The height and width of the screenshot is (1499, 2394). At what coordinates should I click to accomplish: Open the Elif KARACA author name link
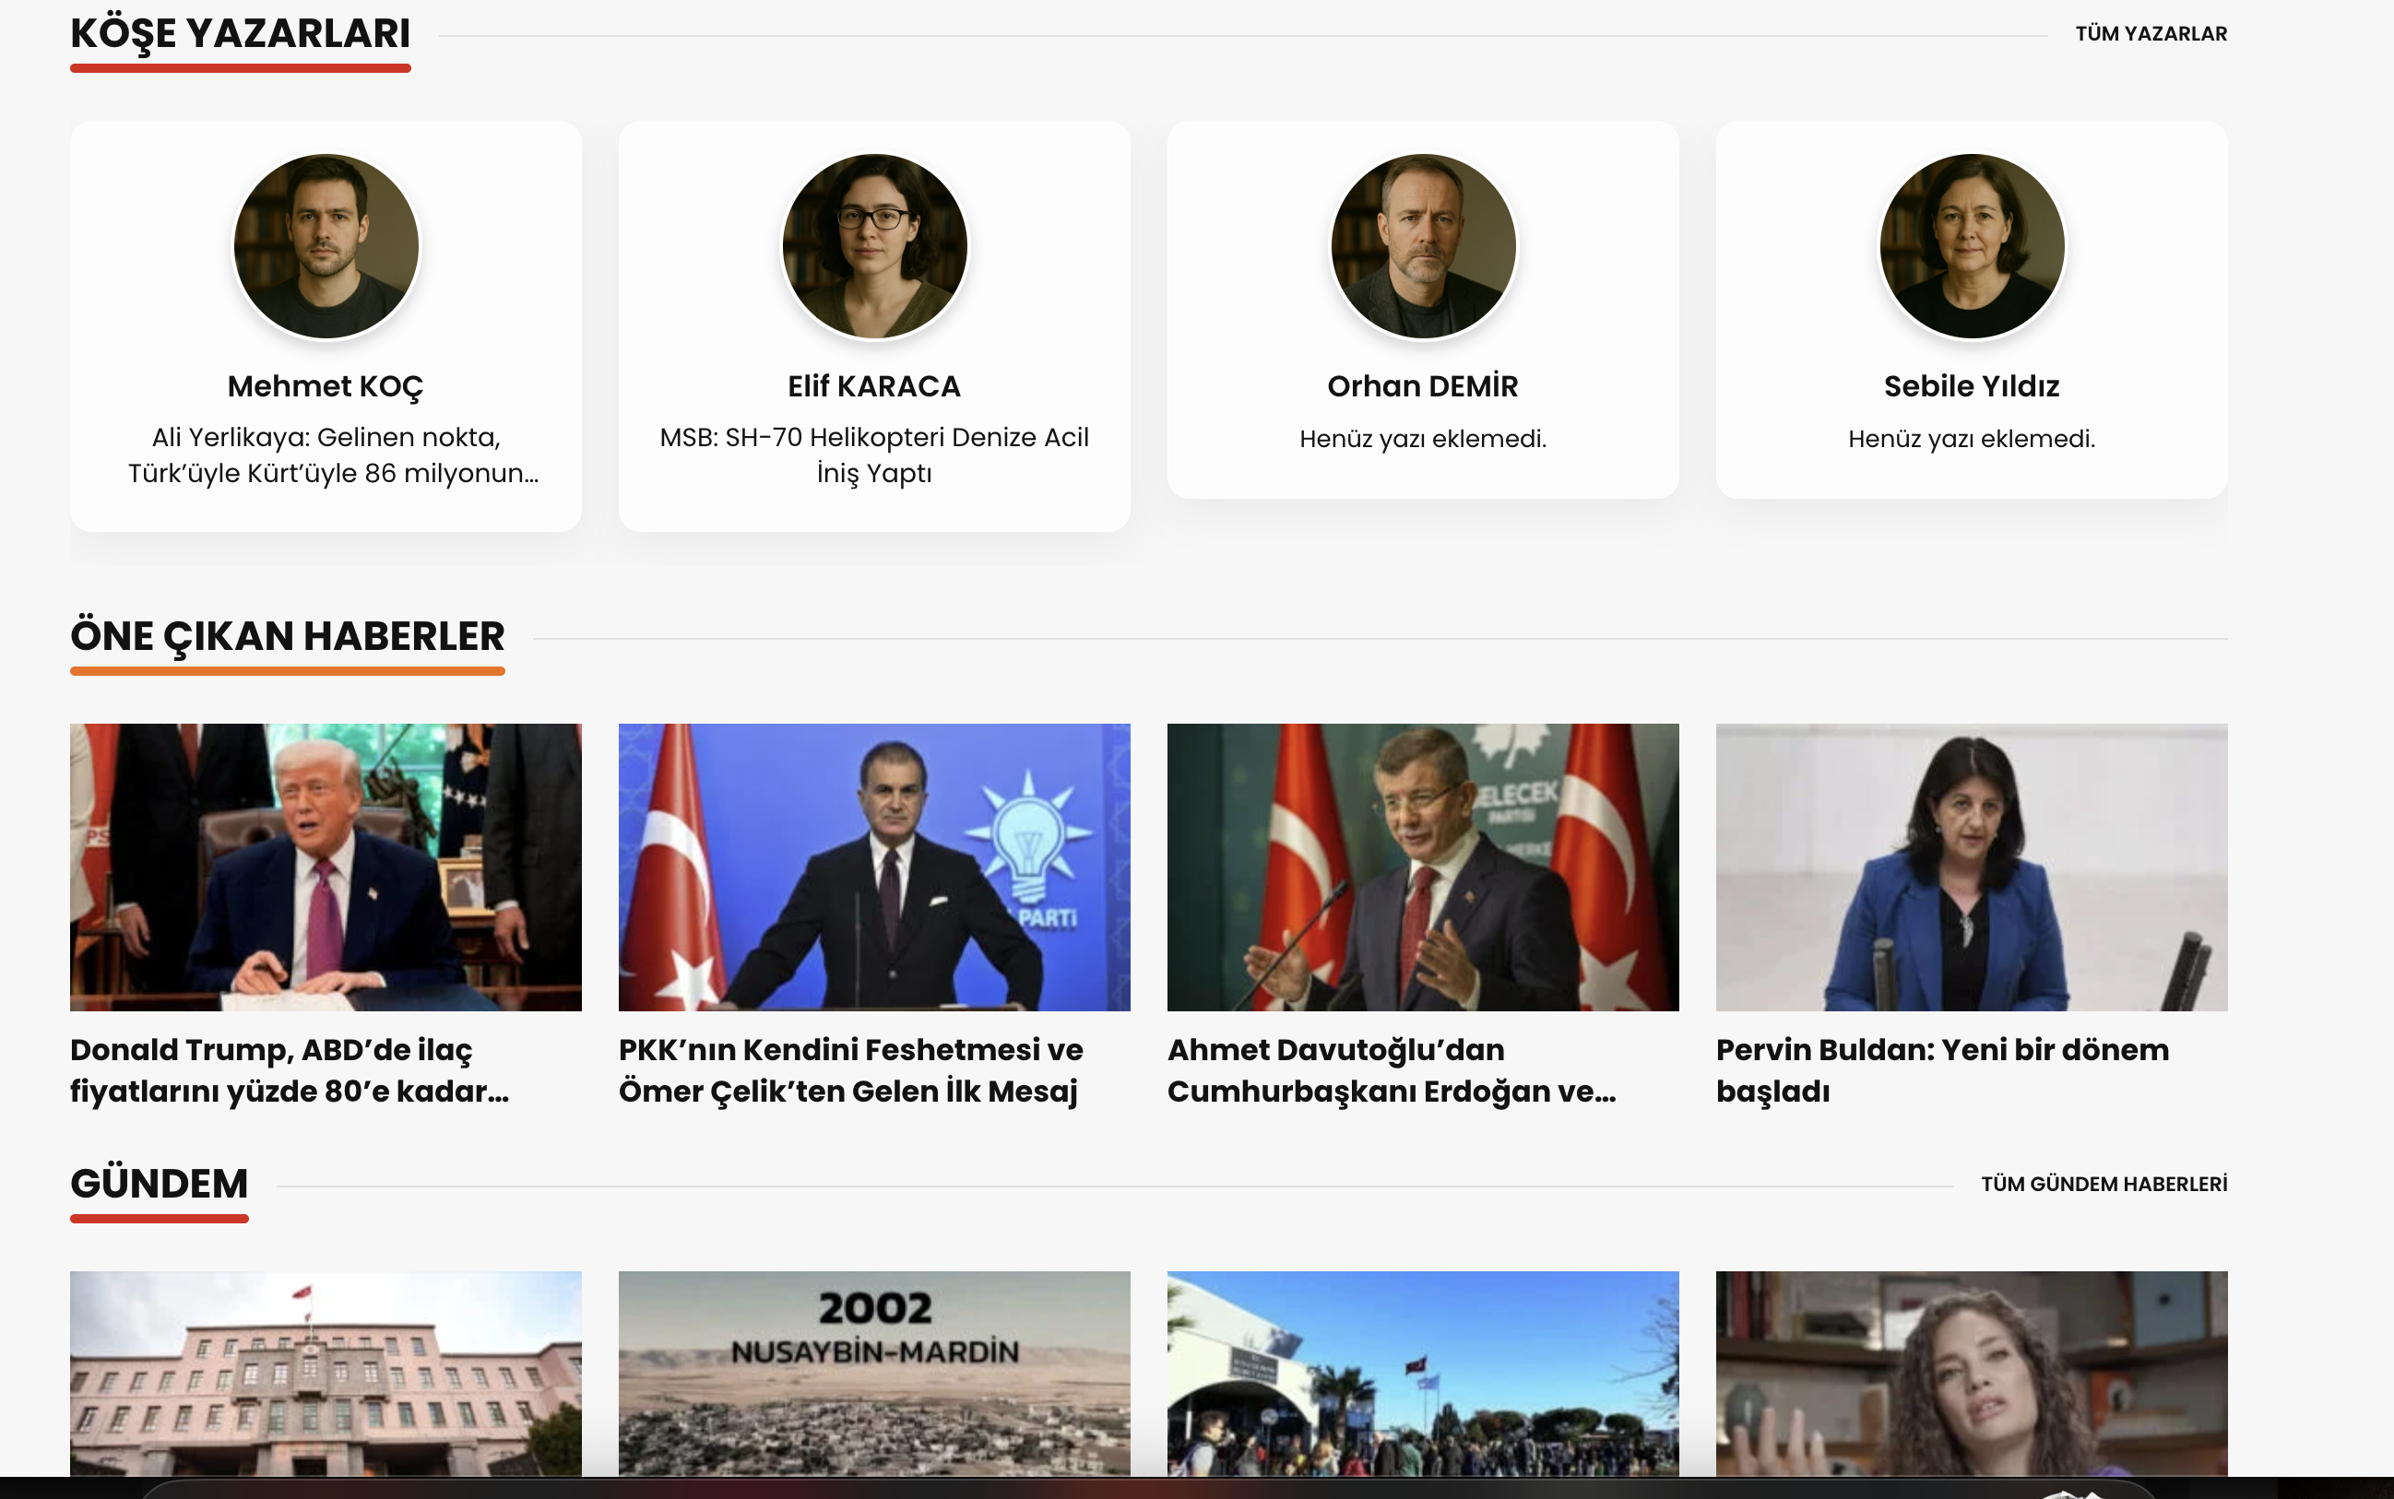[873, 385]
